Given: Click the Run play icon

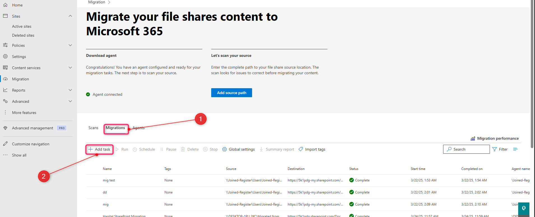Looking at the screenshot, I should pos(117,149).
